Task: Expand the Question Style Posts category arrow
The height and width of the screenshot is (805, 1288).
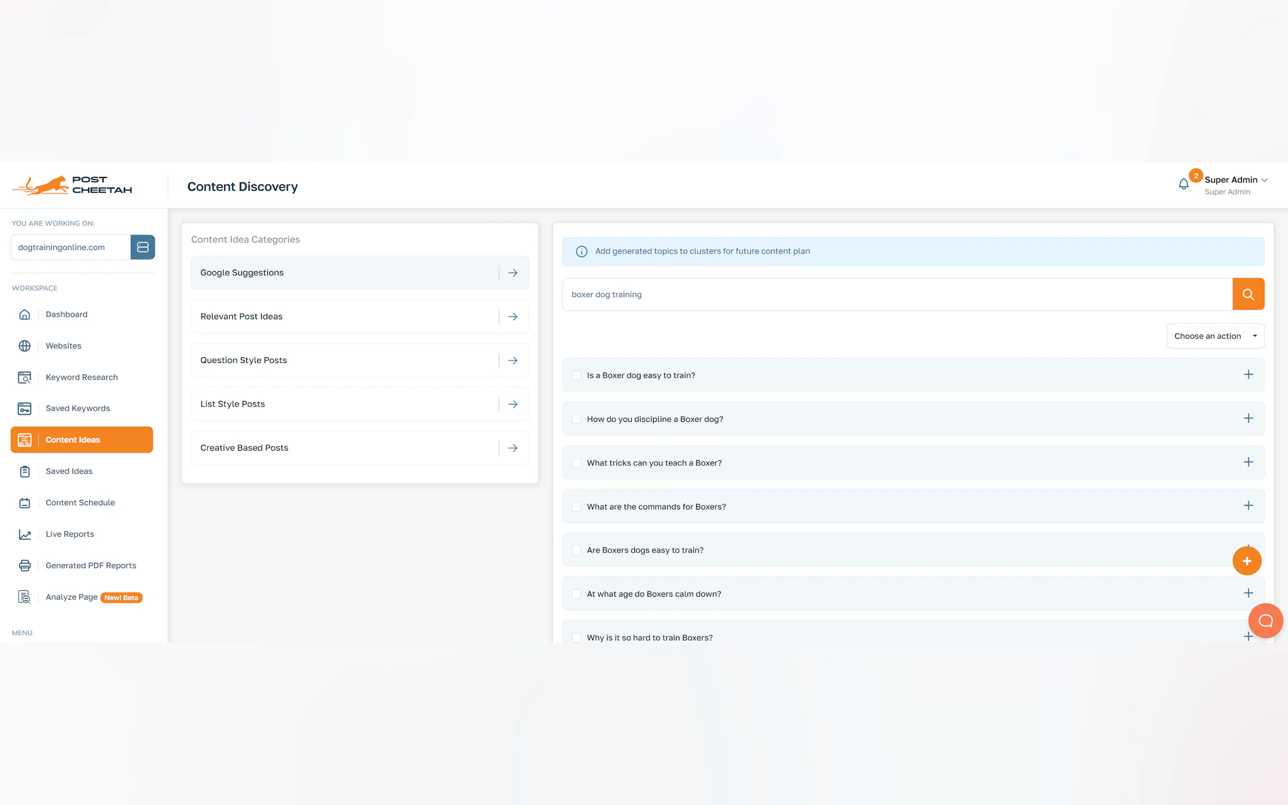Action: coord(513,360)
